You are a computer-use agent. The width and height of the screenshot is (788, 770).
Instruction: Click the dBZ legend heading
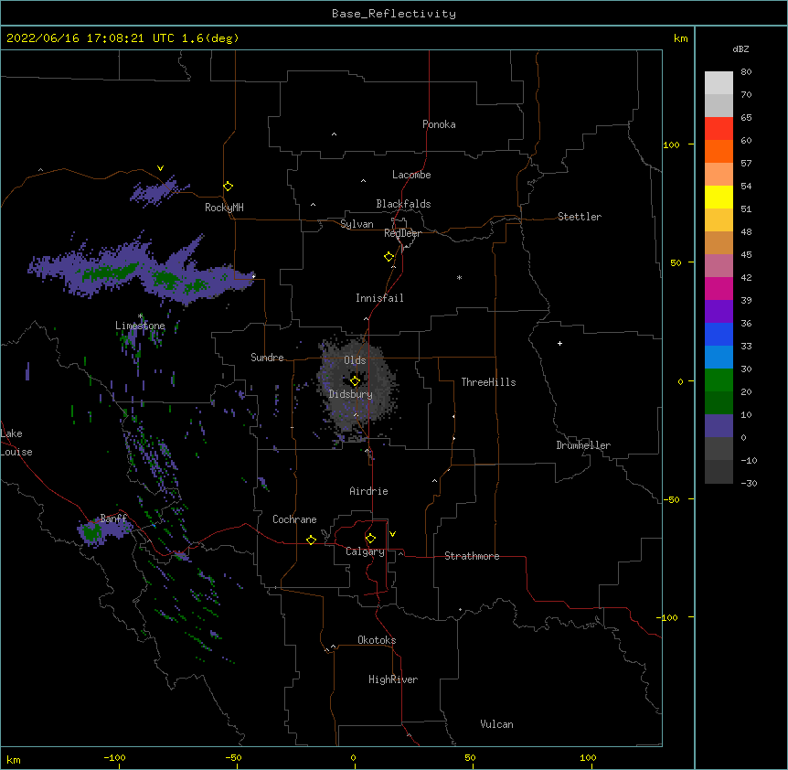click(x=740, y=49)
